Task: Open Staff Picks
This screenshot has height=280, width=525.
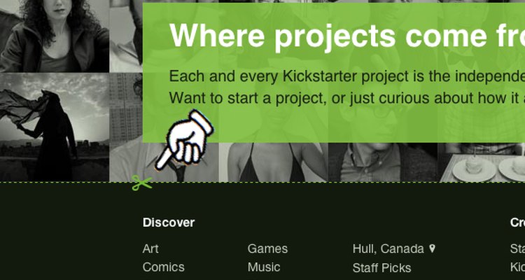Action: pyautogui.click(x=381, y=268)
